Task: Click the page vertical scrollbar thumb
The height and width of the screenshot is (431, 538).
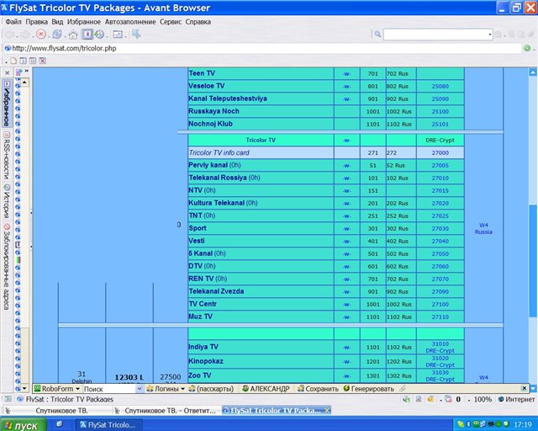Action: tap(532, 261)
